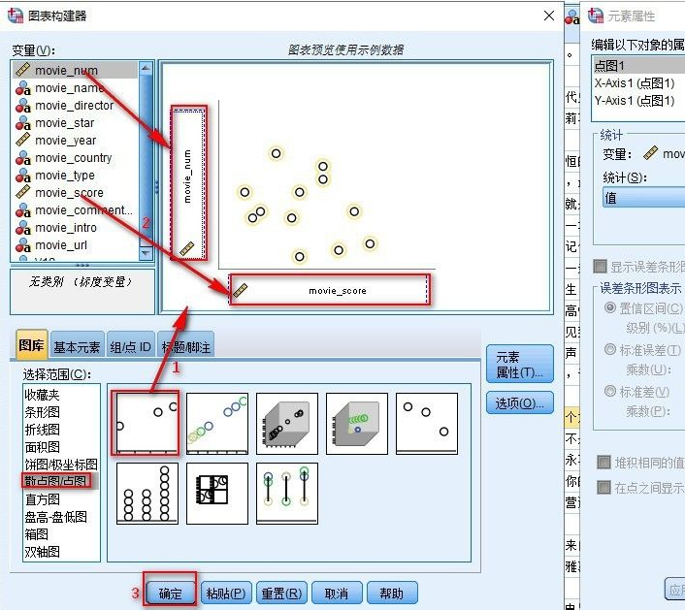
Task: Select 标准差 radio button
Action: (x=610, y=391)
